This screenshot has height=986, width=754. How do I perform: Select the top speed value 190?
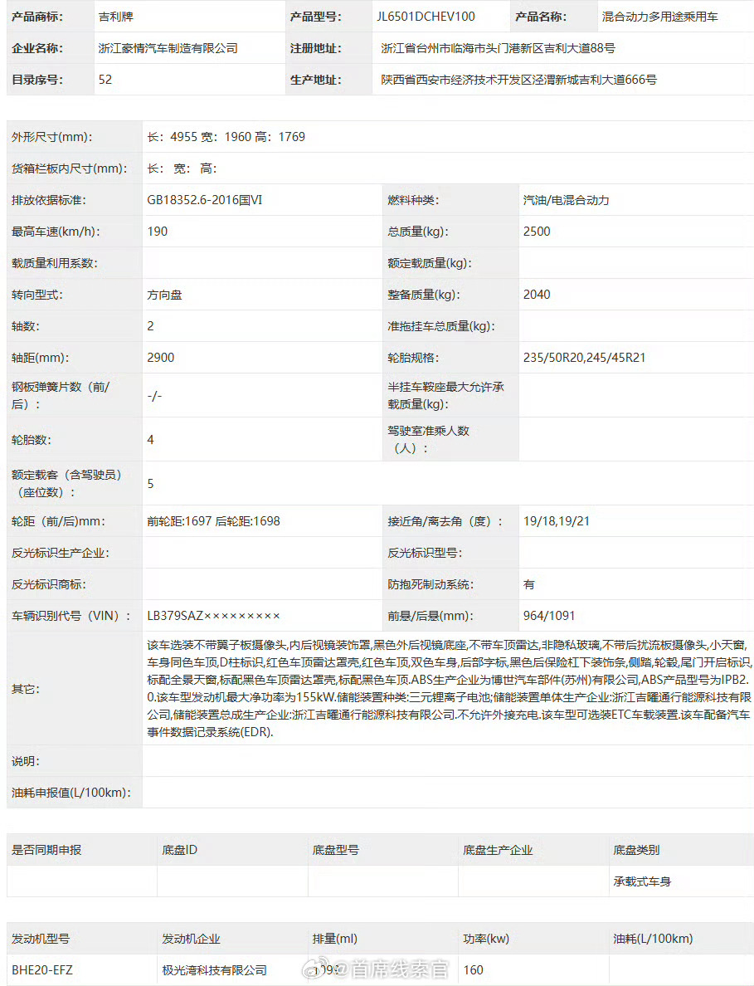click(x=157, y=232)
